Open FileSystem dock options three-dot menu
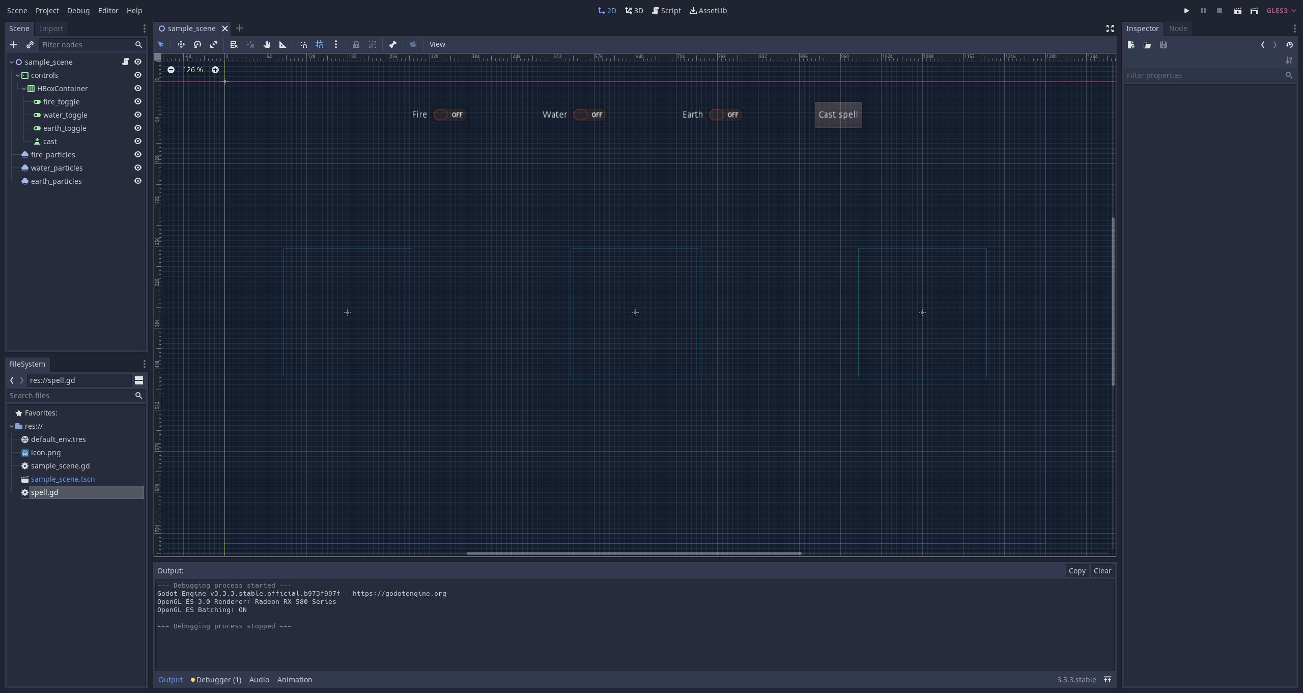 [145, 364]
